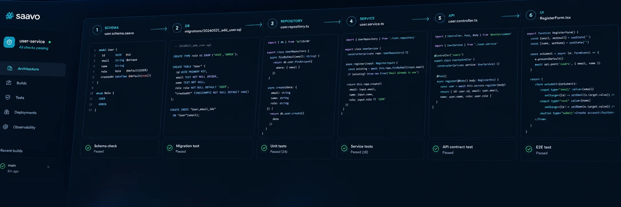The height and width of the screenshot is (207, 621).
Task: Open the E2E test result card
Action: point(570,150)
